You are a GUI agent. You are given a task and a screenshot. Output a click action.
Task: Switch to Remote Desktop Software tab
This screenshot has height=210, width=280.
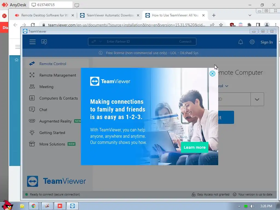(44, 15)
